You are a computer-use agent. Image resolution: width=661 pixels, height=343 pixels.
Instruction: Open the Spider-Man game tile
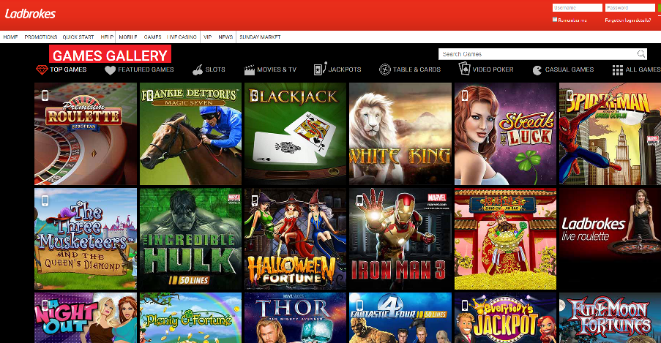tap(610, 134)
